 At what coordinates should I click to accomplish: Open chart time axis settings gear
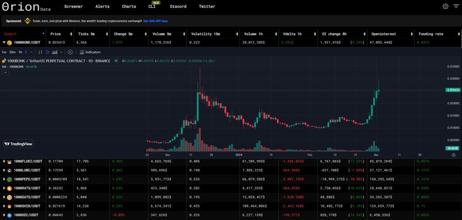coord(453,154)
